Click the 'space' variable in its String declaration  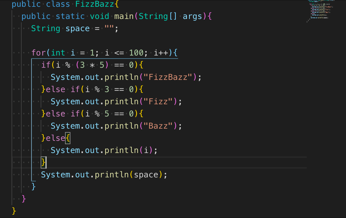tap(78, 29)
